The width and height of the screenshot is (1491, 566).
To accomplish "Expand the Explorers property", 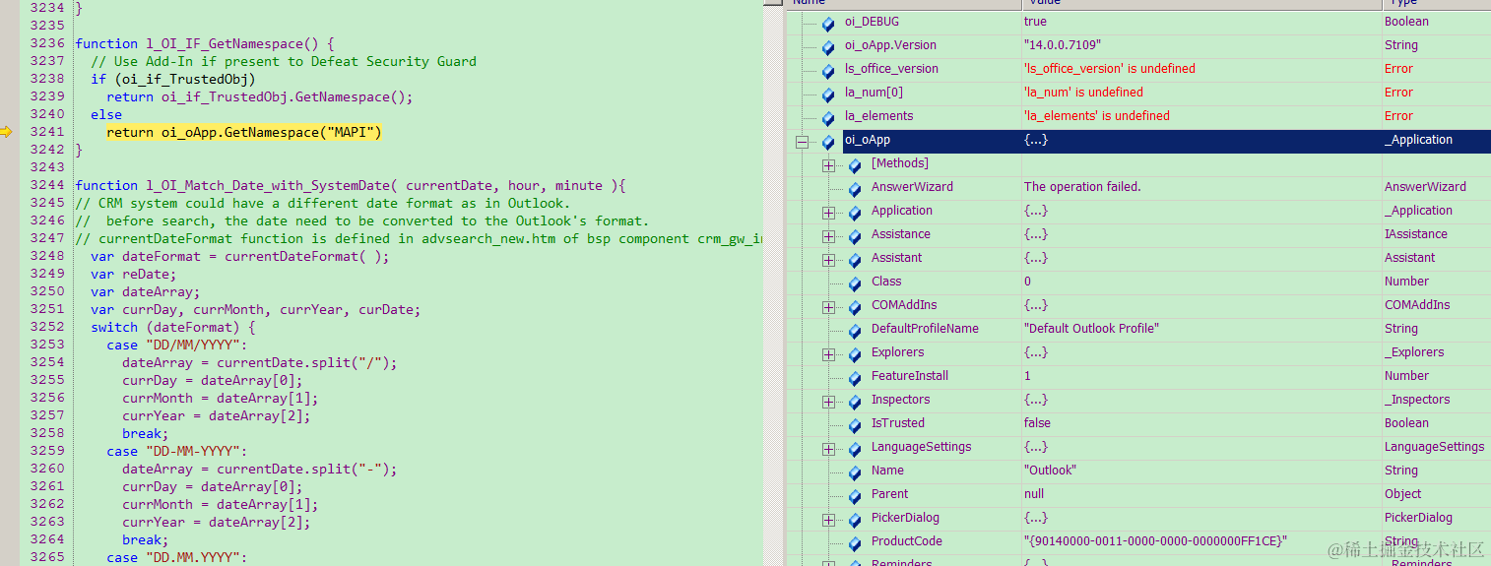I will pos(828,354).
